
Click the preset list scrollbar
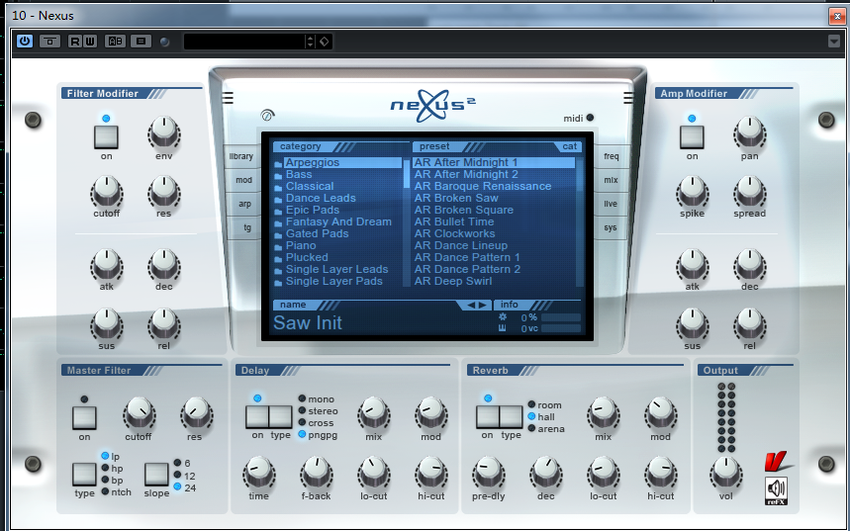click(580, 221)
